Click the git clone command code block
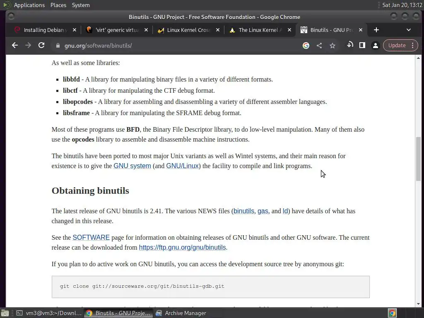Image resolution: width=424 pixels, height=318 pixels. click(210, 287)
